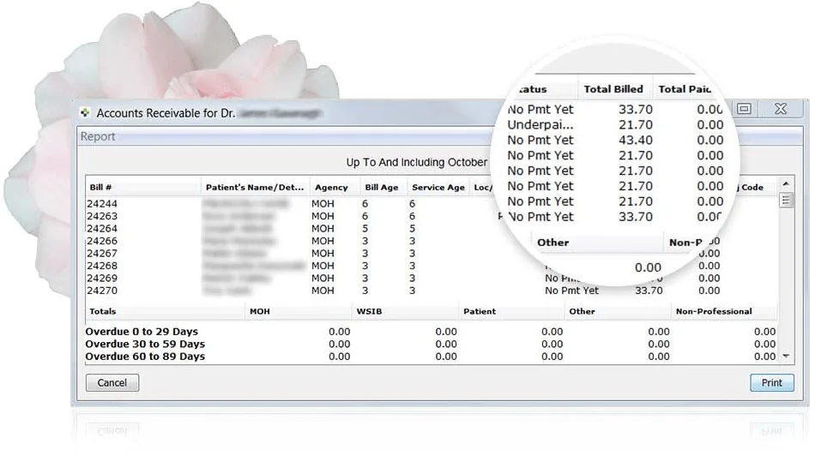Sort by the Agency column header
This screenshot has height=474, width=815.
[335, 188]
